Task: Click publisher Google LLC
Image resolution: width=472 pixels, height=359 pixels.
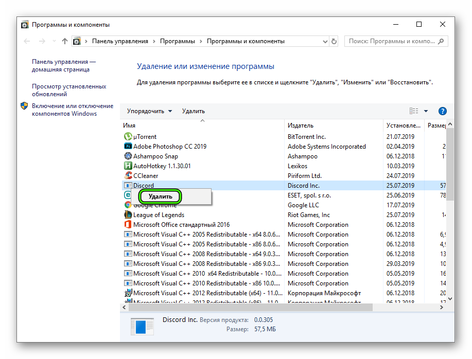Action: (303, 205)
